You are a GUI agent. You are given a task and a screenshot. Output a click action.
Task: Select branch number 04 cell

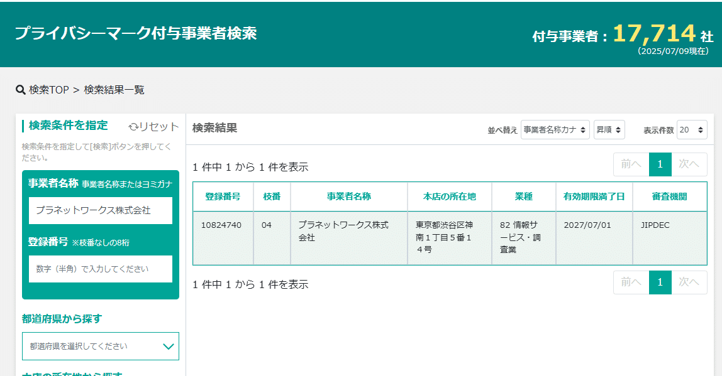tap(272, 238)
